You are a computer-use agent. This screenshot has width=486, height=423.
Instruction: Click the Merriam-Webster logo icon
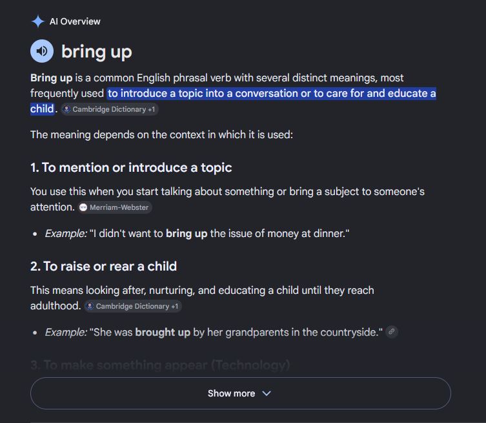[83, 207]
